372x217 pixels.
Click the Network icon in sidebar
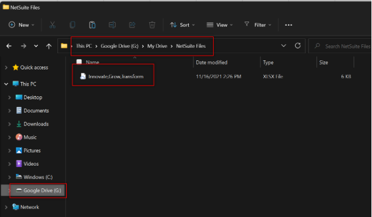tap(16, 207)
